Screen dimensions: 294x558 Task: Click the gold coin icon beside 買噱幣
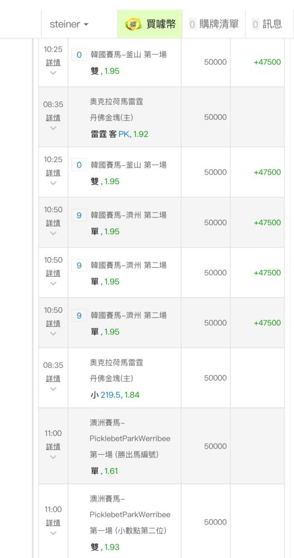(133, 24)
